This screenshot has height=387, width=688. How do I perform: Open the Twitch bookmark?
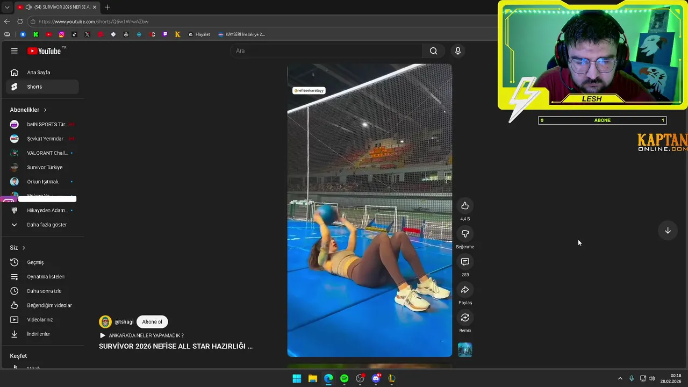click(165, 34)
